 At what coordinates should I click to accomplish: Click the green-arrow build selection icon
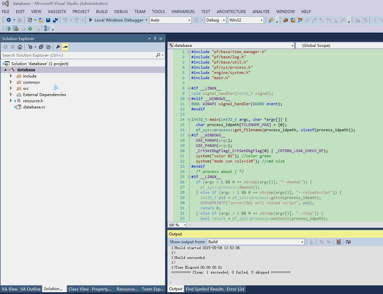tap(30, 29)
